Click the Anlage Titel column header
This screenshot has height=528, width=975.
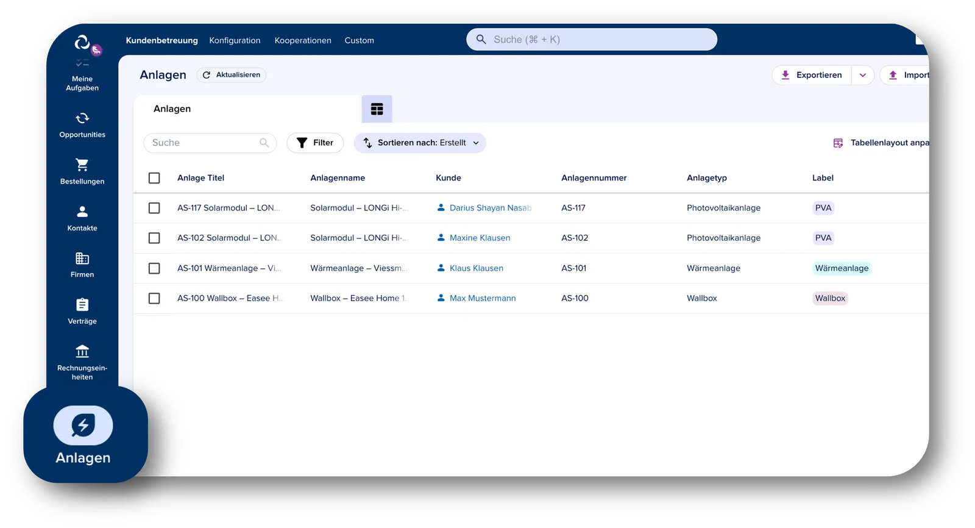(201, 178)
